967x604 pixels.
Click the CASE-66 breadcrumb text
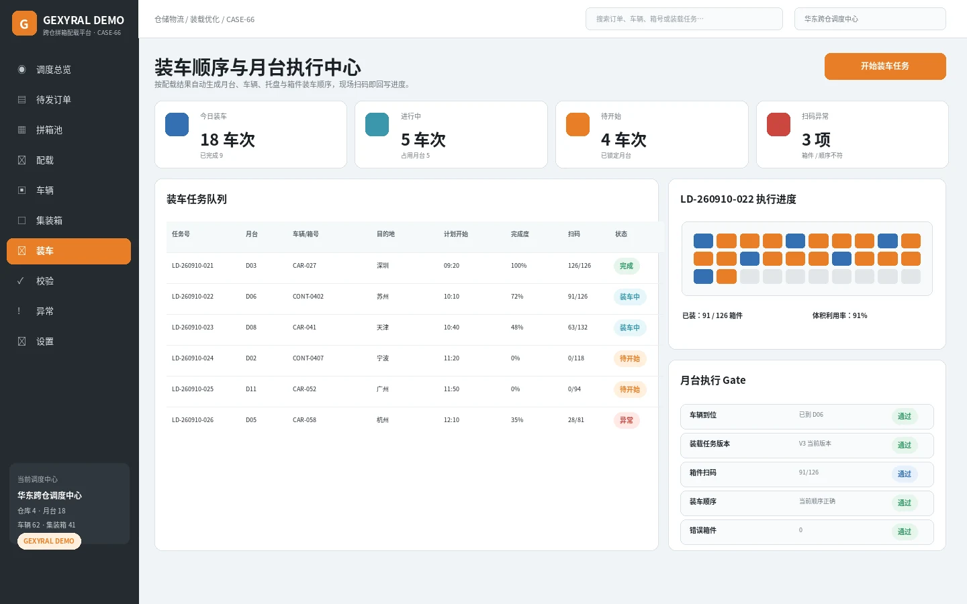pyautogui.click(x=240, y=19)
